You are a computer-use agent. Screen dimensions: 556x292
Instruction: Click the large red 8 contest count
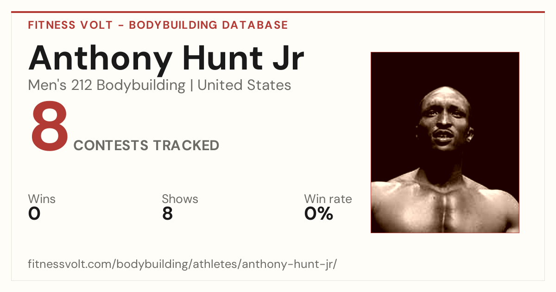[x=49, y=126]
